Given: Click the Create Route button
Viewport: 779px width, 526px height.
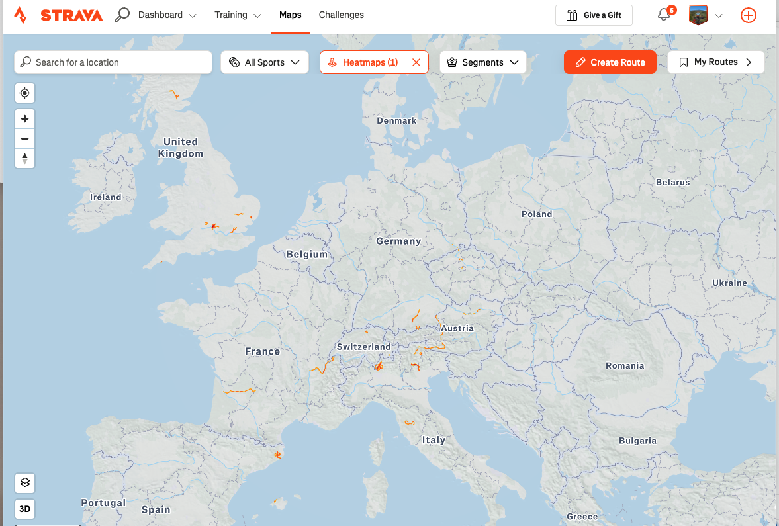Looking at the screenshot, I should 610,62.
